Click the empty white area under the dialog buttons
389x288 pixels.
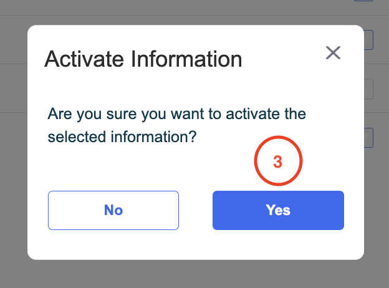pyautogui.click(x=196, y=244)
